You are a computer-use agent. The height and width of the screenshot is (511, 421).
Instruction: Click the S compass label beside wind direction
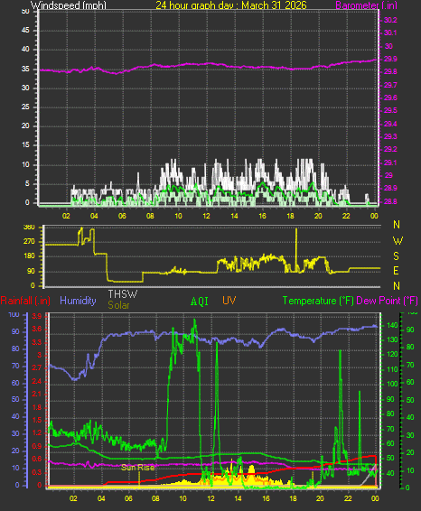[397, 256]
